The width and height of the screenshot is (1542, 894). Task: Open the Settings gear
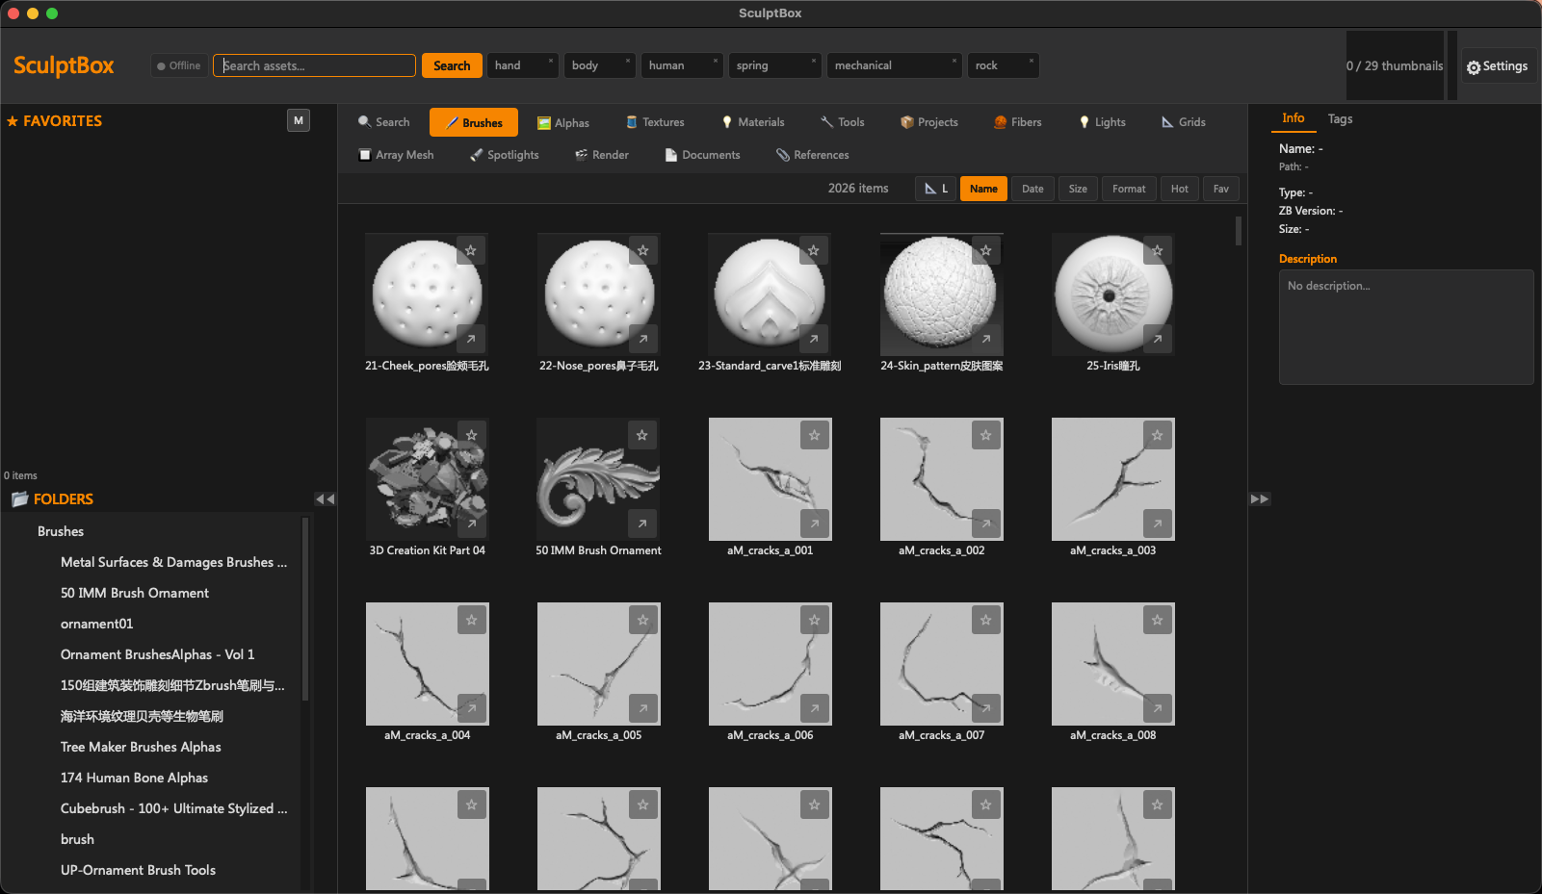tap(1498, 66)
